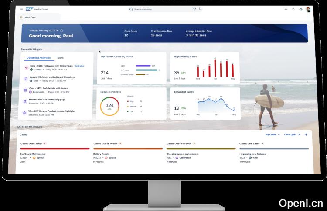Click the 214 total cases figure

pos(105,72)
